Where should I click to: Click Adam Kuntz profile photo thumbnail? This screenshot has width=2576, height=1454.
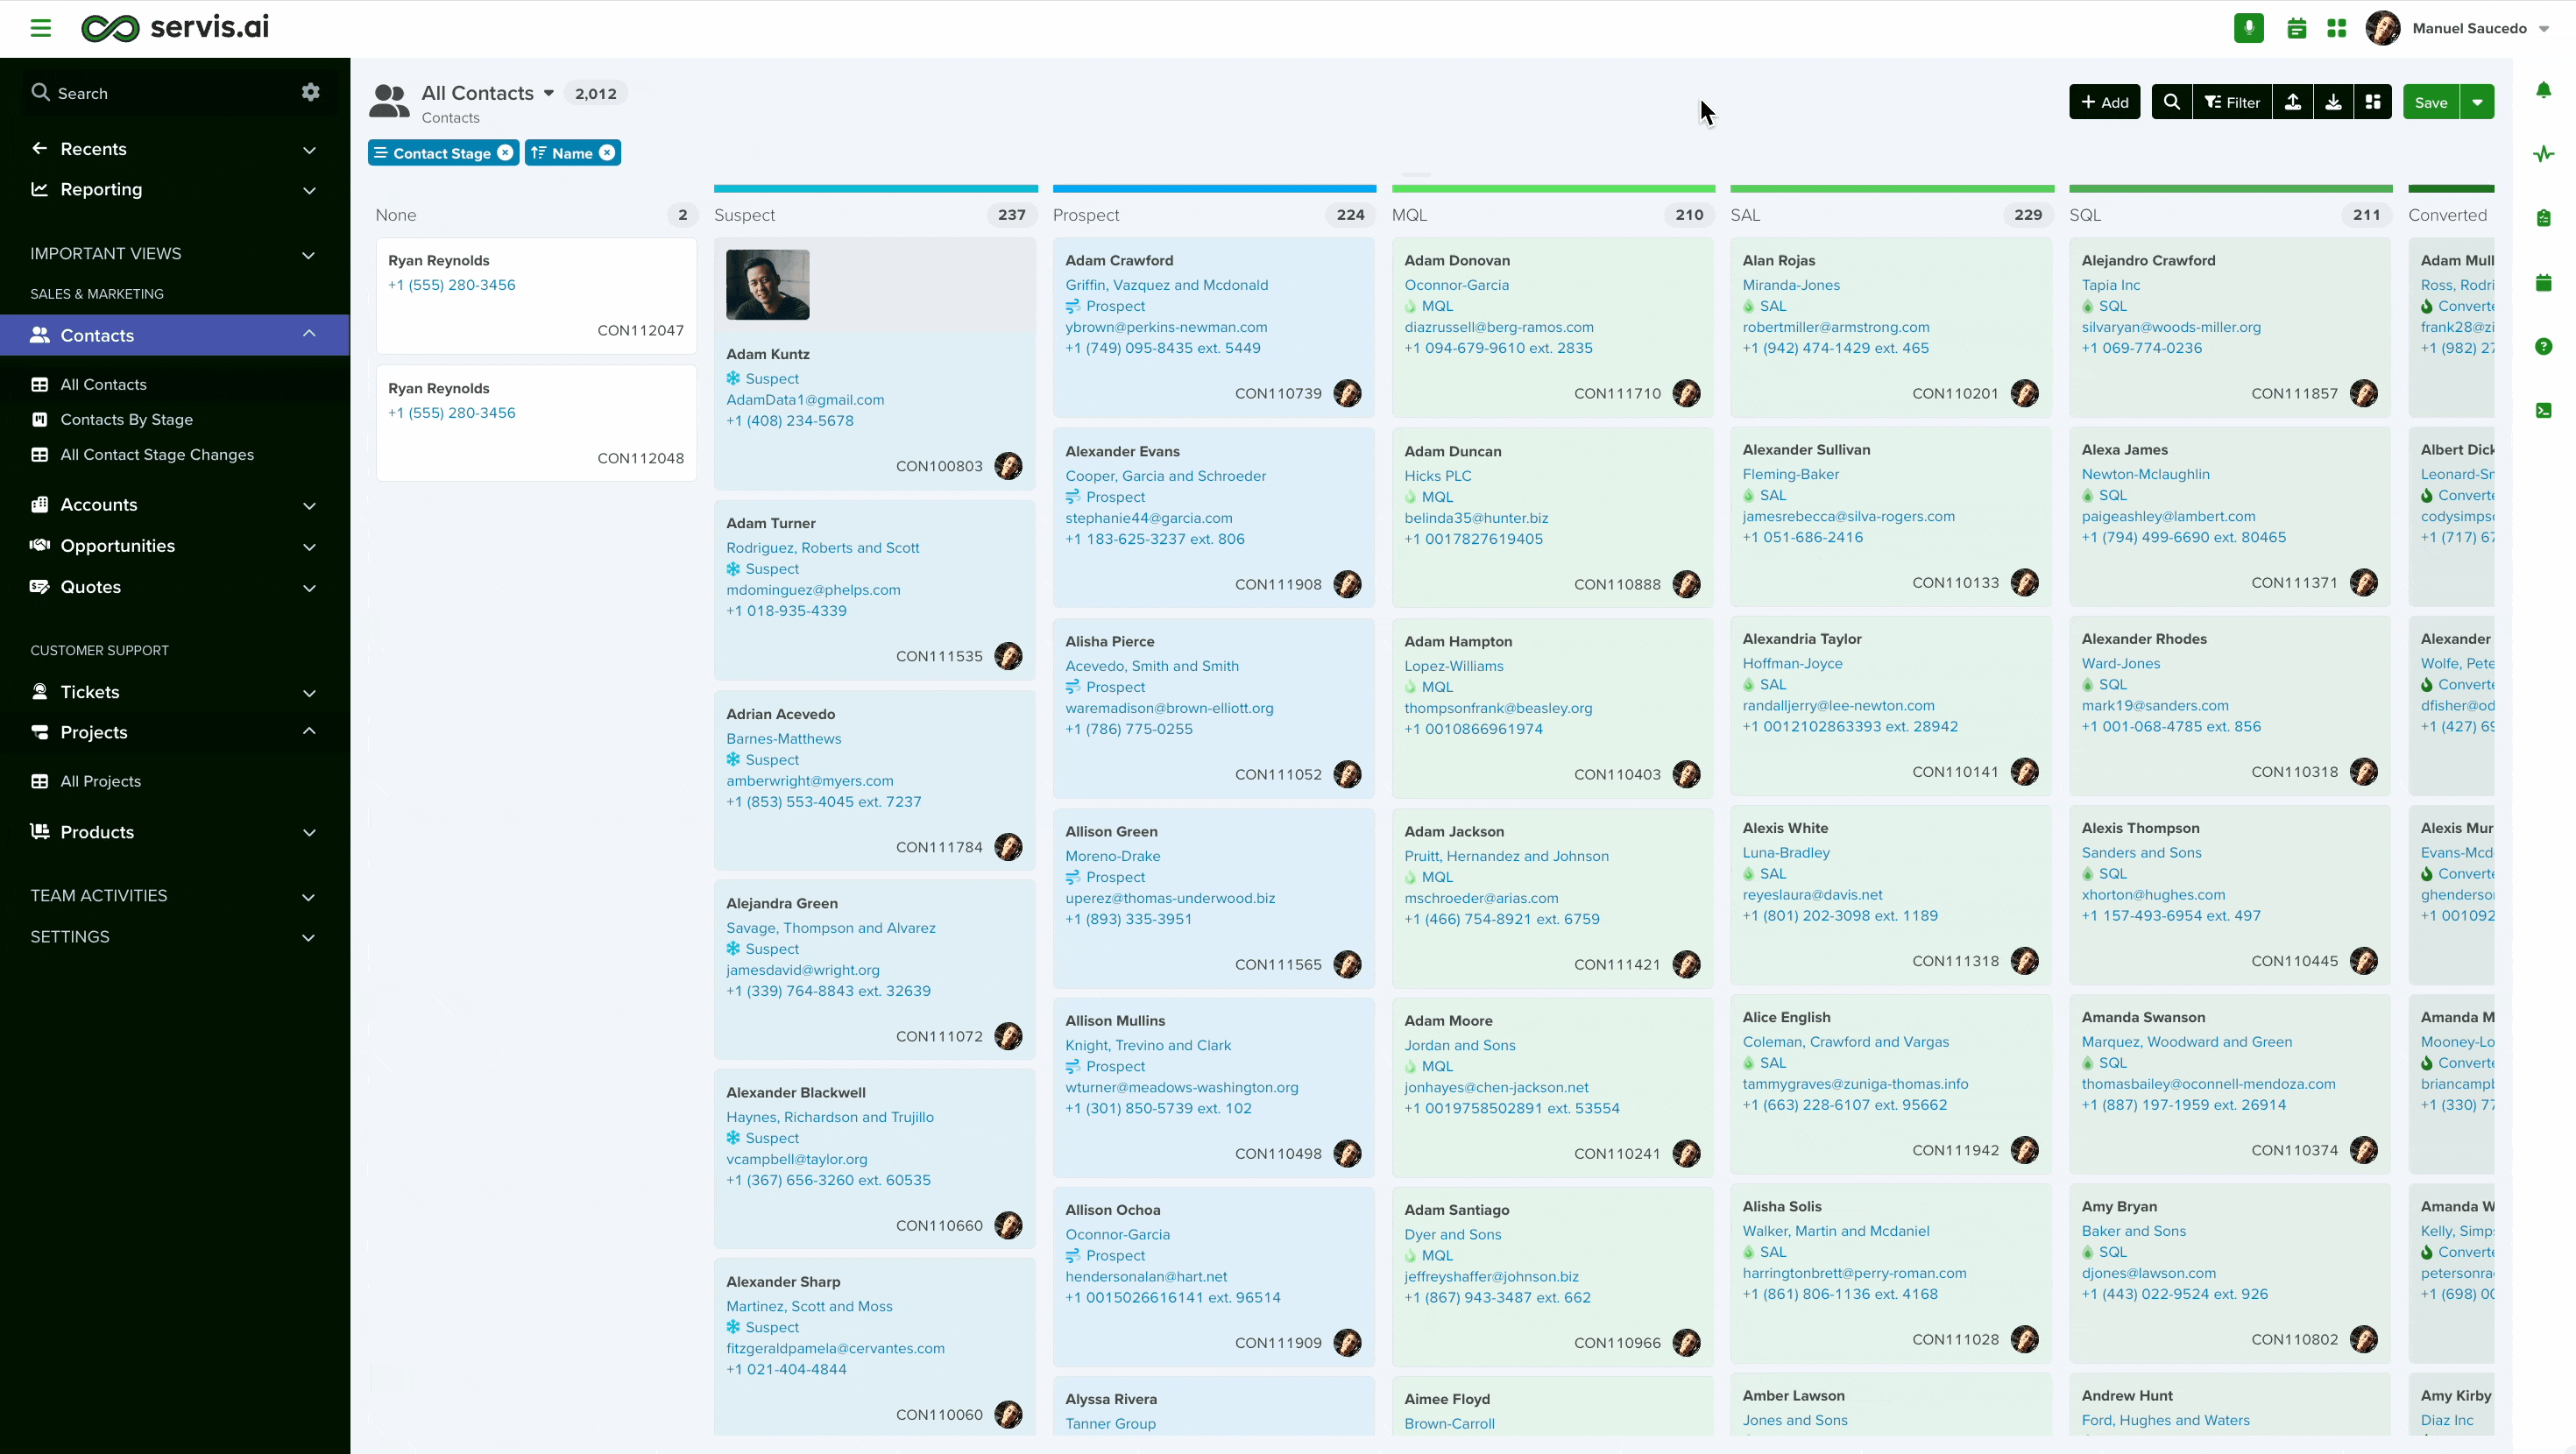click(x=768, y=285)
